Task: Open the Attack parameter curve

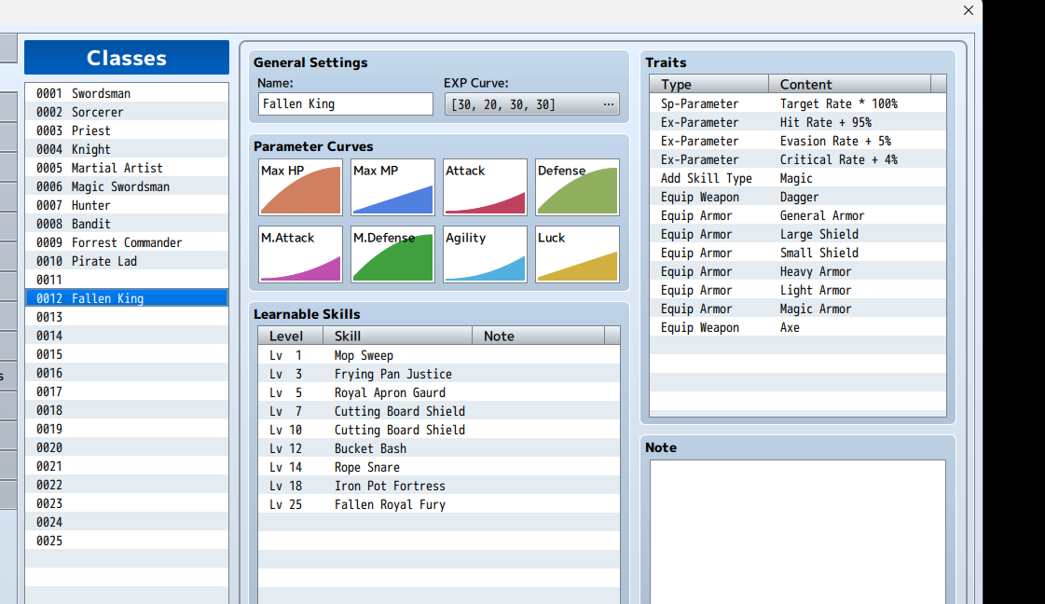Action: pyautogui.click(x=485, y=187)
